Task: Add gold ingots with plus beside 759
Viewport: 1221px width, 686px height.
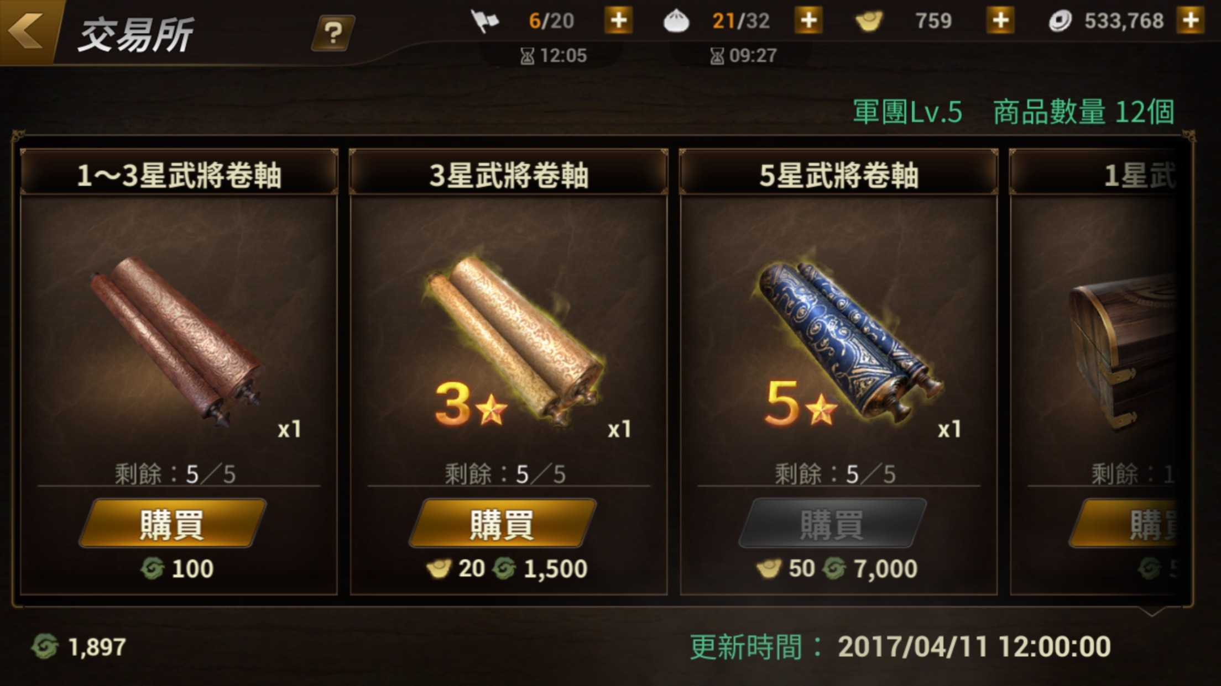Action: coord(1000,20)
